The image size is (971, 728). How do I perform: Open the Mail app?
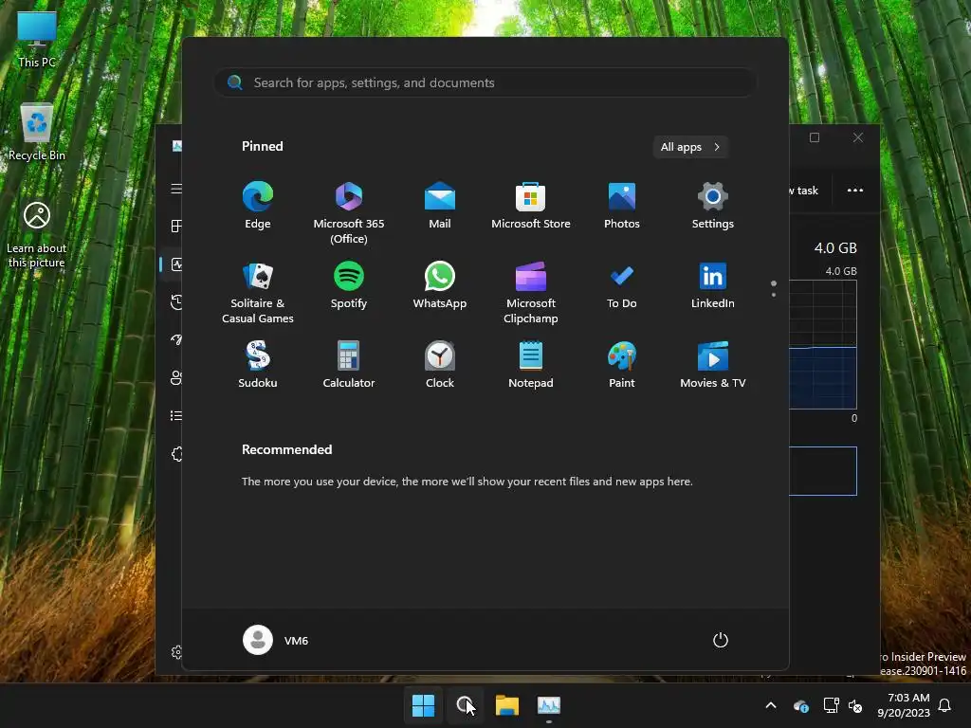tap(440, 206)
